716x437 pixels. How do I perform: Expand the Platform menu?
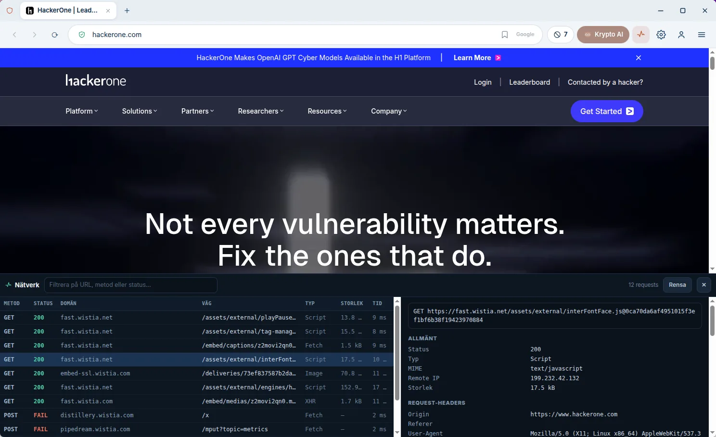[82, 111]
